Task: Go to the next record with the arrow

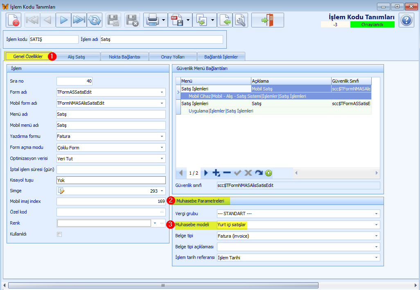Action: tap(63, 20)
